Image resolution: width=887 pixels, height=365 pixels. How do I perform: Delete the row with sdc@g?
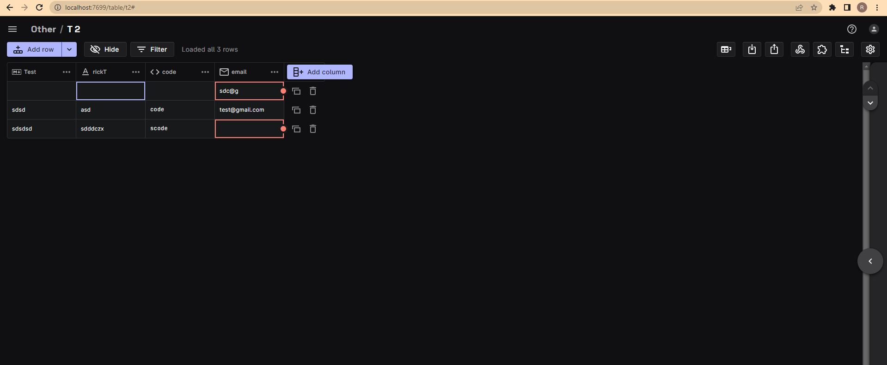[x=313, y=91]
